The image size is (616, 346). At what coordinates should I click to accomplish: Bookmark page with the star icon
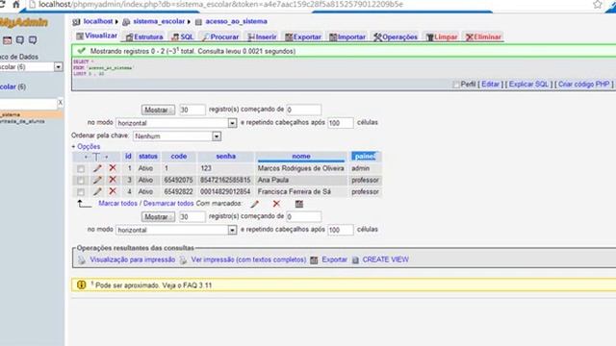tap(597, 4)
